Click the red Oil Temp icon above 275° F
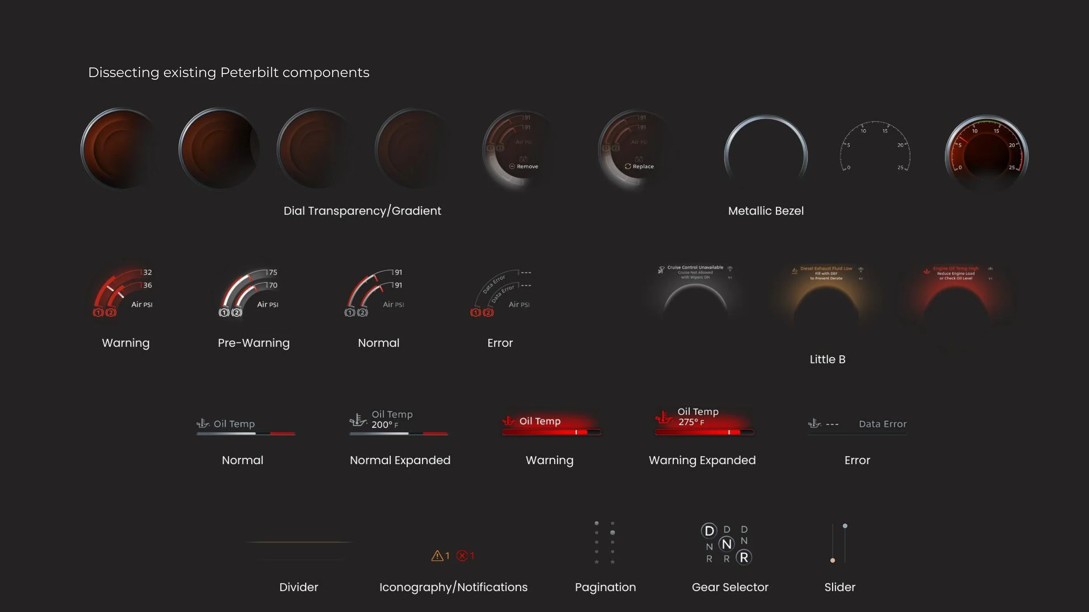Viewport: 1089px width, 612px height. pyautogui.click(x=663, y=418)
